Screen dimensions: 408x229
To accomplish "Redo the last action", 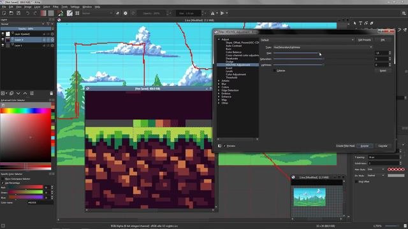I will 35,13.
